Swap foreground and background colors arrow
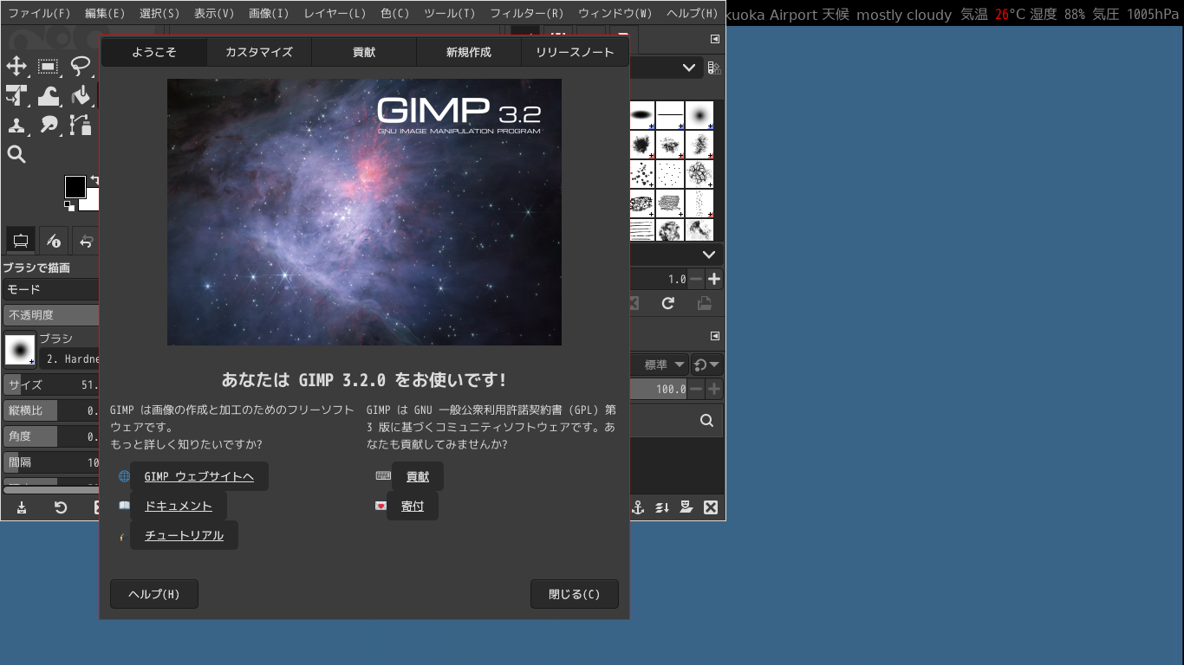The image size is (1184, 665). (94, 180)
